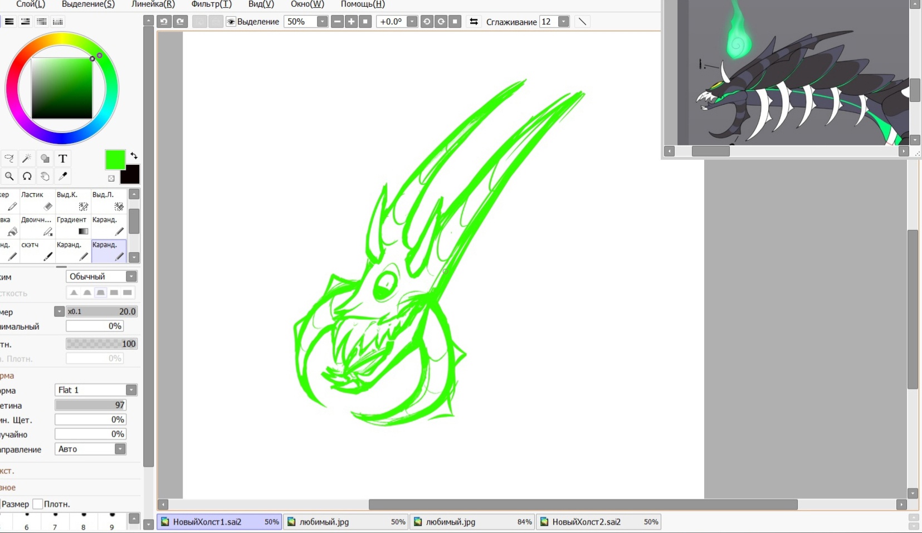Screen dimensions: 922x533
Task: Click the green foreground color swatch
Action: pyautogui.click(x=115, y=160)
